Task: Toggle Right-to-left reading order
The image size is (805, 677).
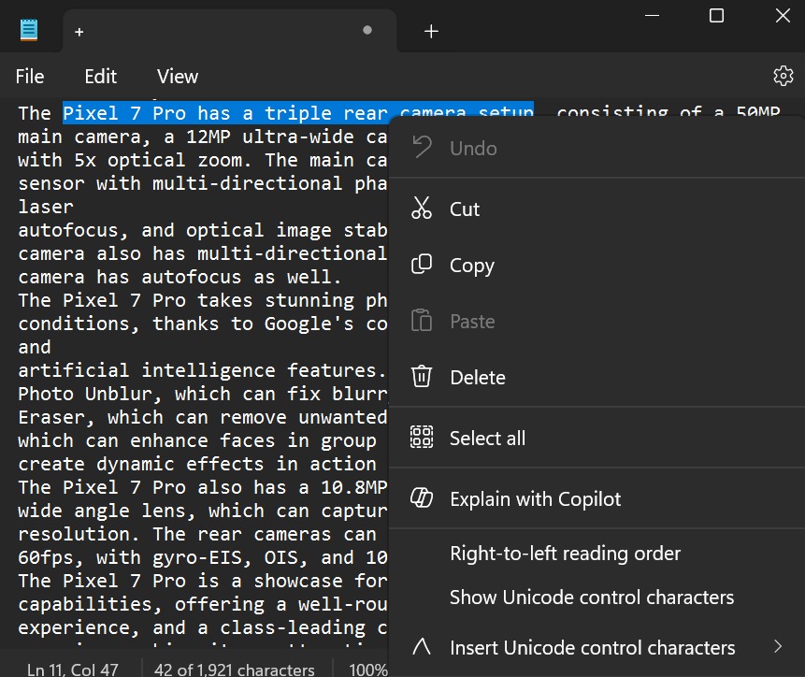Action: pyautogui.click(x=597, y=554)
